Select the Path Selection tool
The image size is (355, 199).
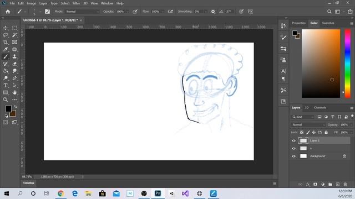14,86
